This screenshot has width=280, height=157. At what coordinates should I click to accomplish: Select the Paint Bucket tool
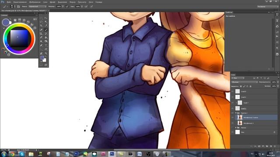[46, 38]
